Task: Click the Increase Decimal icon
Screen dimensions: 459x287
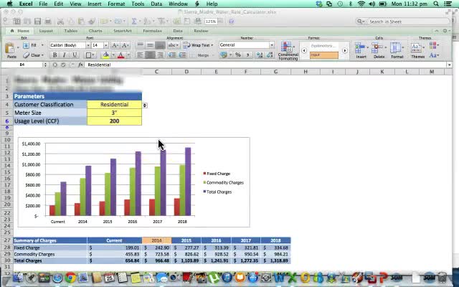Action: coord(260,55)
